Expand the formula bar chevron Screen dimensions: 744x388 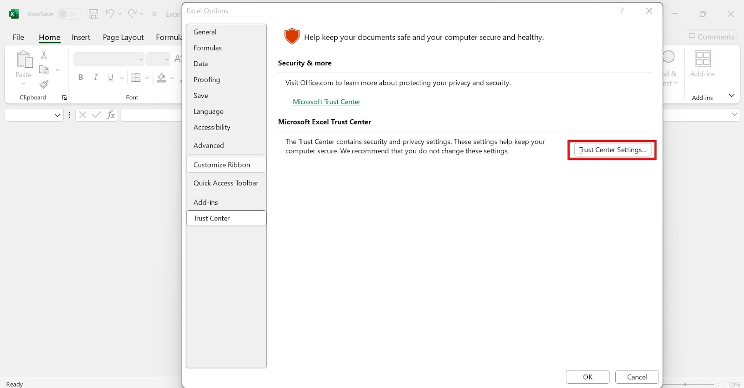click(735, 114)
